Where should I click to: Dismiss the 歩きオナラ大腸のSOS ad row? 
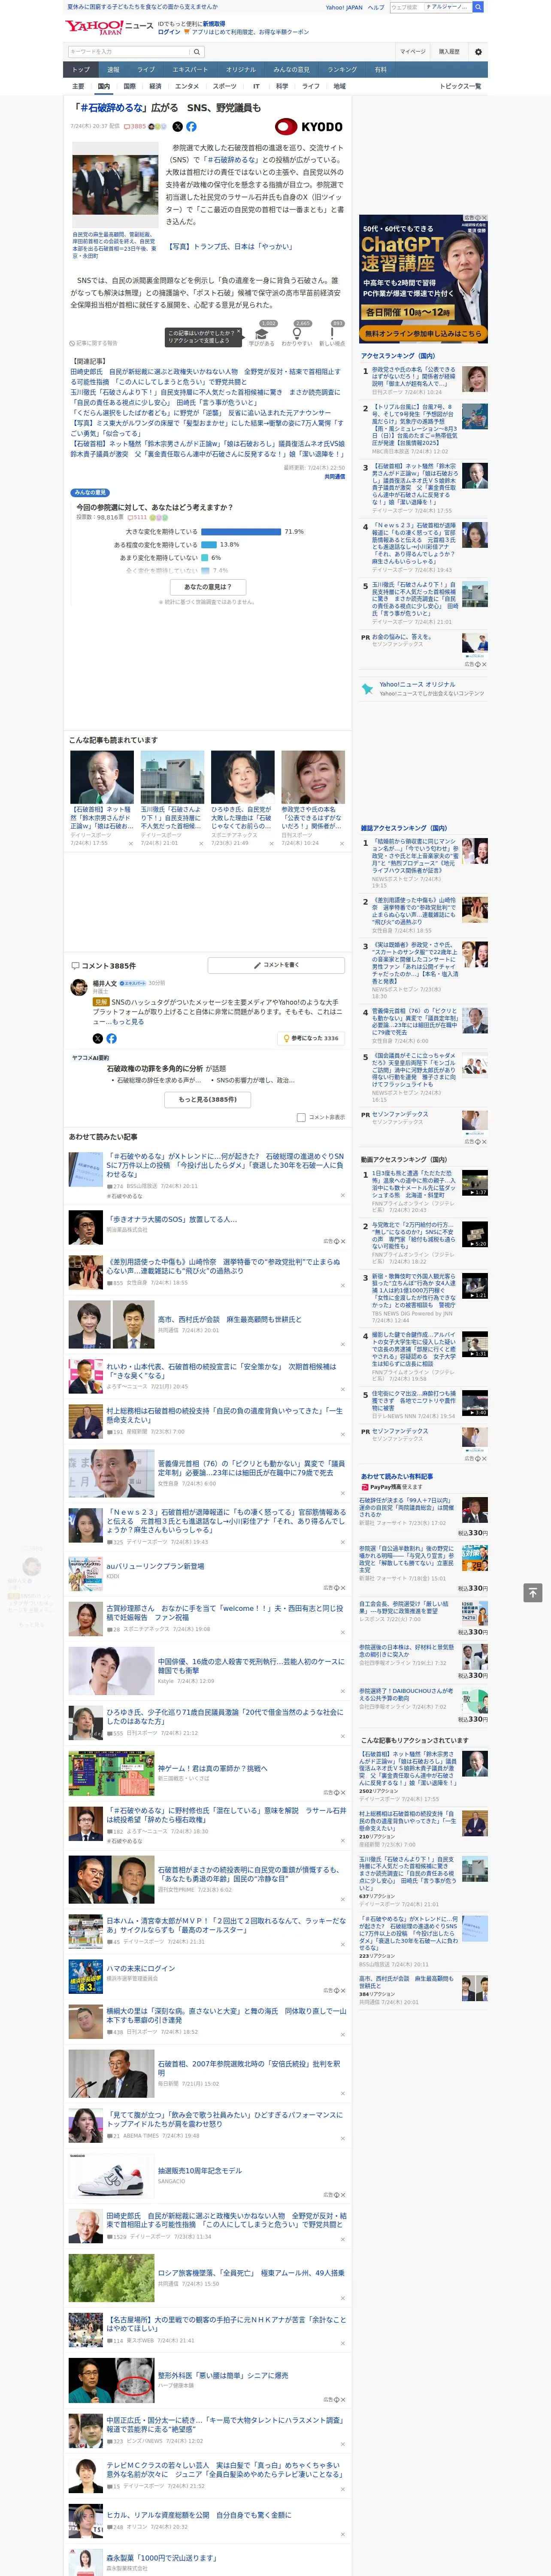(342, 1241)
